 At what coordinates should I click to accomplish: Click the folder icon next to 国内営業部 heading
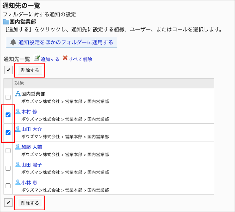click(6, 21)
